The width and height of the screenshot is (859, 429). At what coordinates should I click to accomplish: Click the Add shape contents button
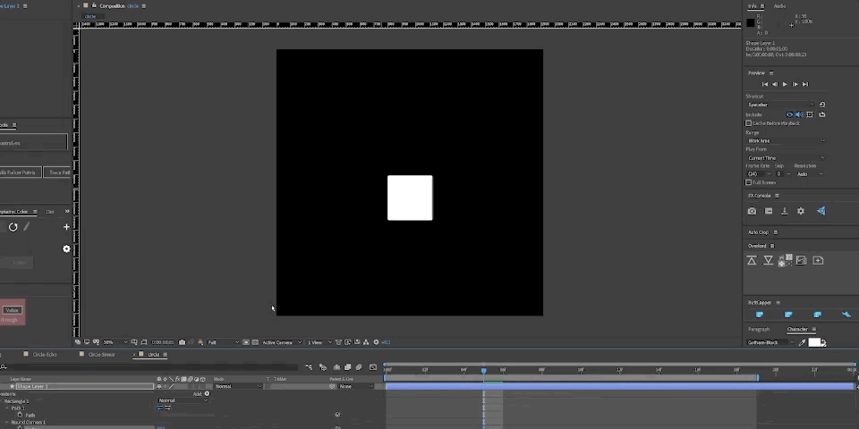(207, 393)
